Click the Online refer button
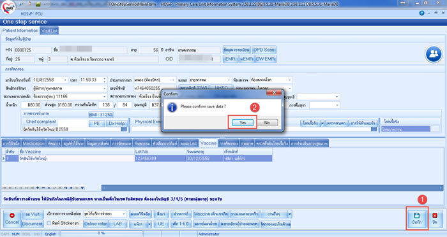The width and height of the screenshot is (447, 237). (x=96, y=224)
